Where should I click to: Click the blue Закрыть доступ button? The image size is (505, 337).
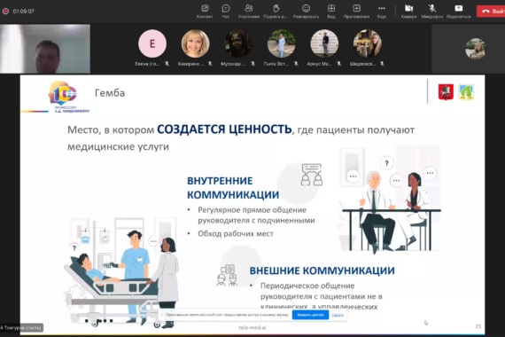click(x=310, y=315)
